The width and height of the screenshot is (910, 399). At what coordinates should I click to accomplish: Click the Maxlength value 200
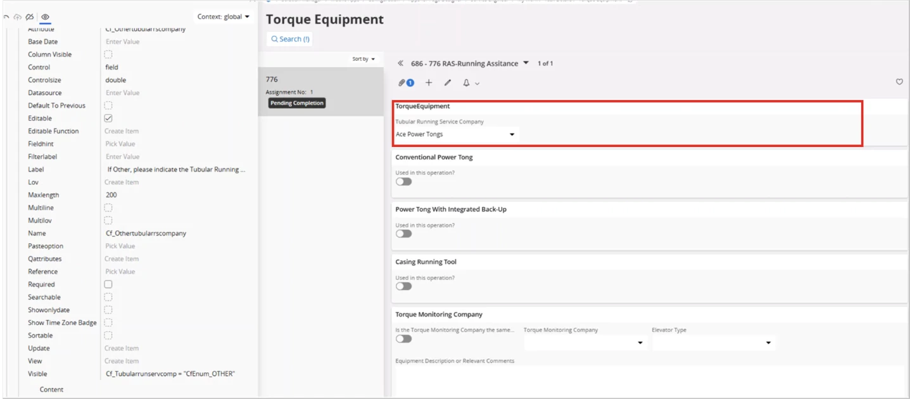[111, 195]
